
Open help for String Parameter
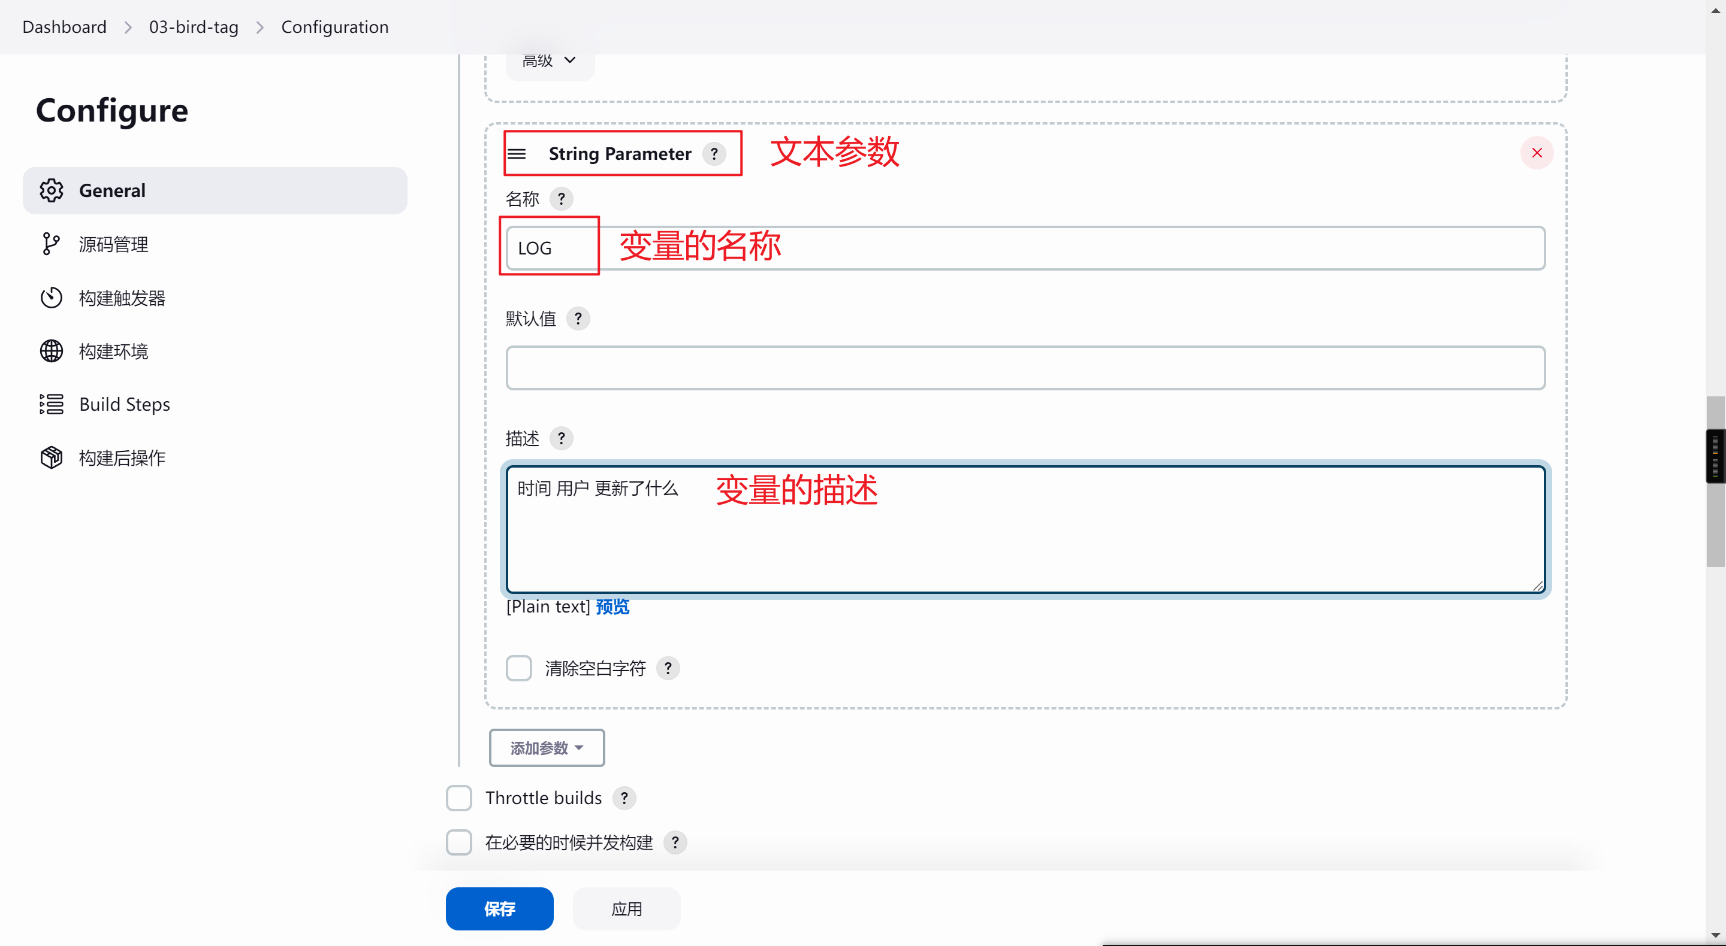(714, 154)
